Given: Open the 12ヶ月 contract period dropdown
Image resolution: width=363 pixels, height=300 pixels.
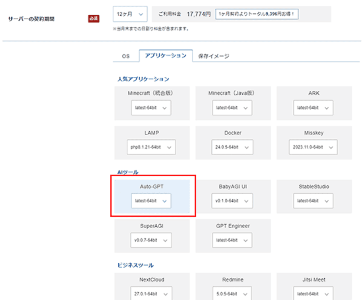Looking at the screenshot, I should tap(130, 14).
